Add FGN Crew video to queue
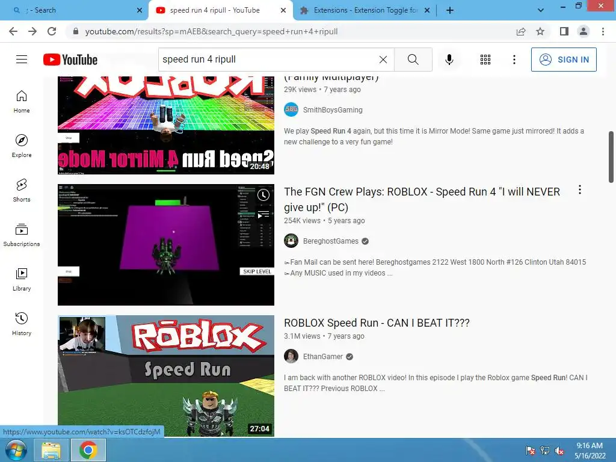This screenshot has width=616, height=462. point(263,215)
